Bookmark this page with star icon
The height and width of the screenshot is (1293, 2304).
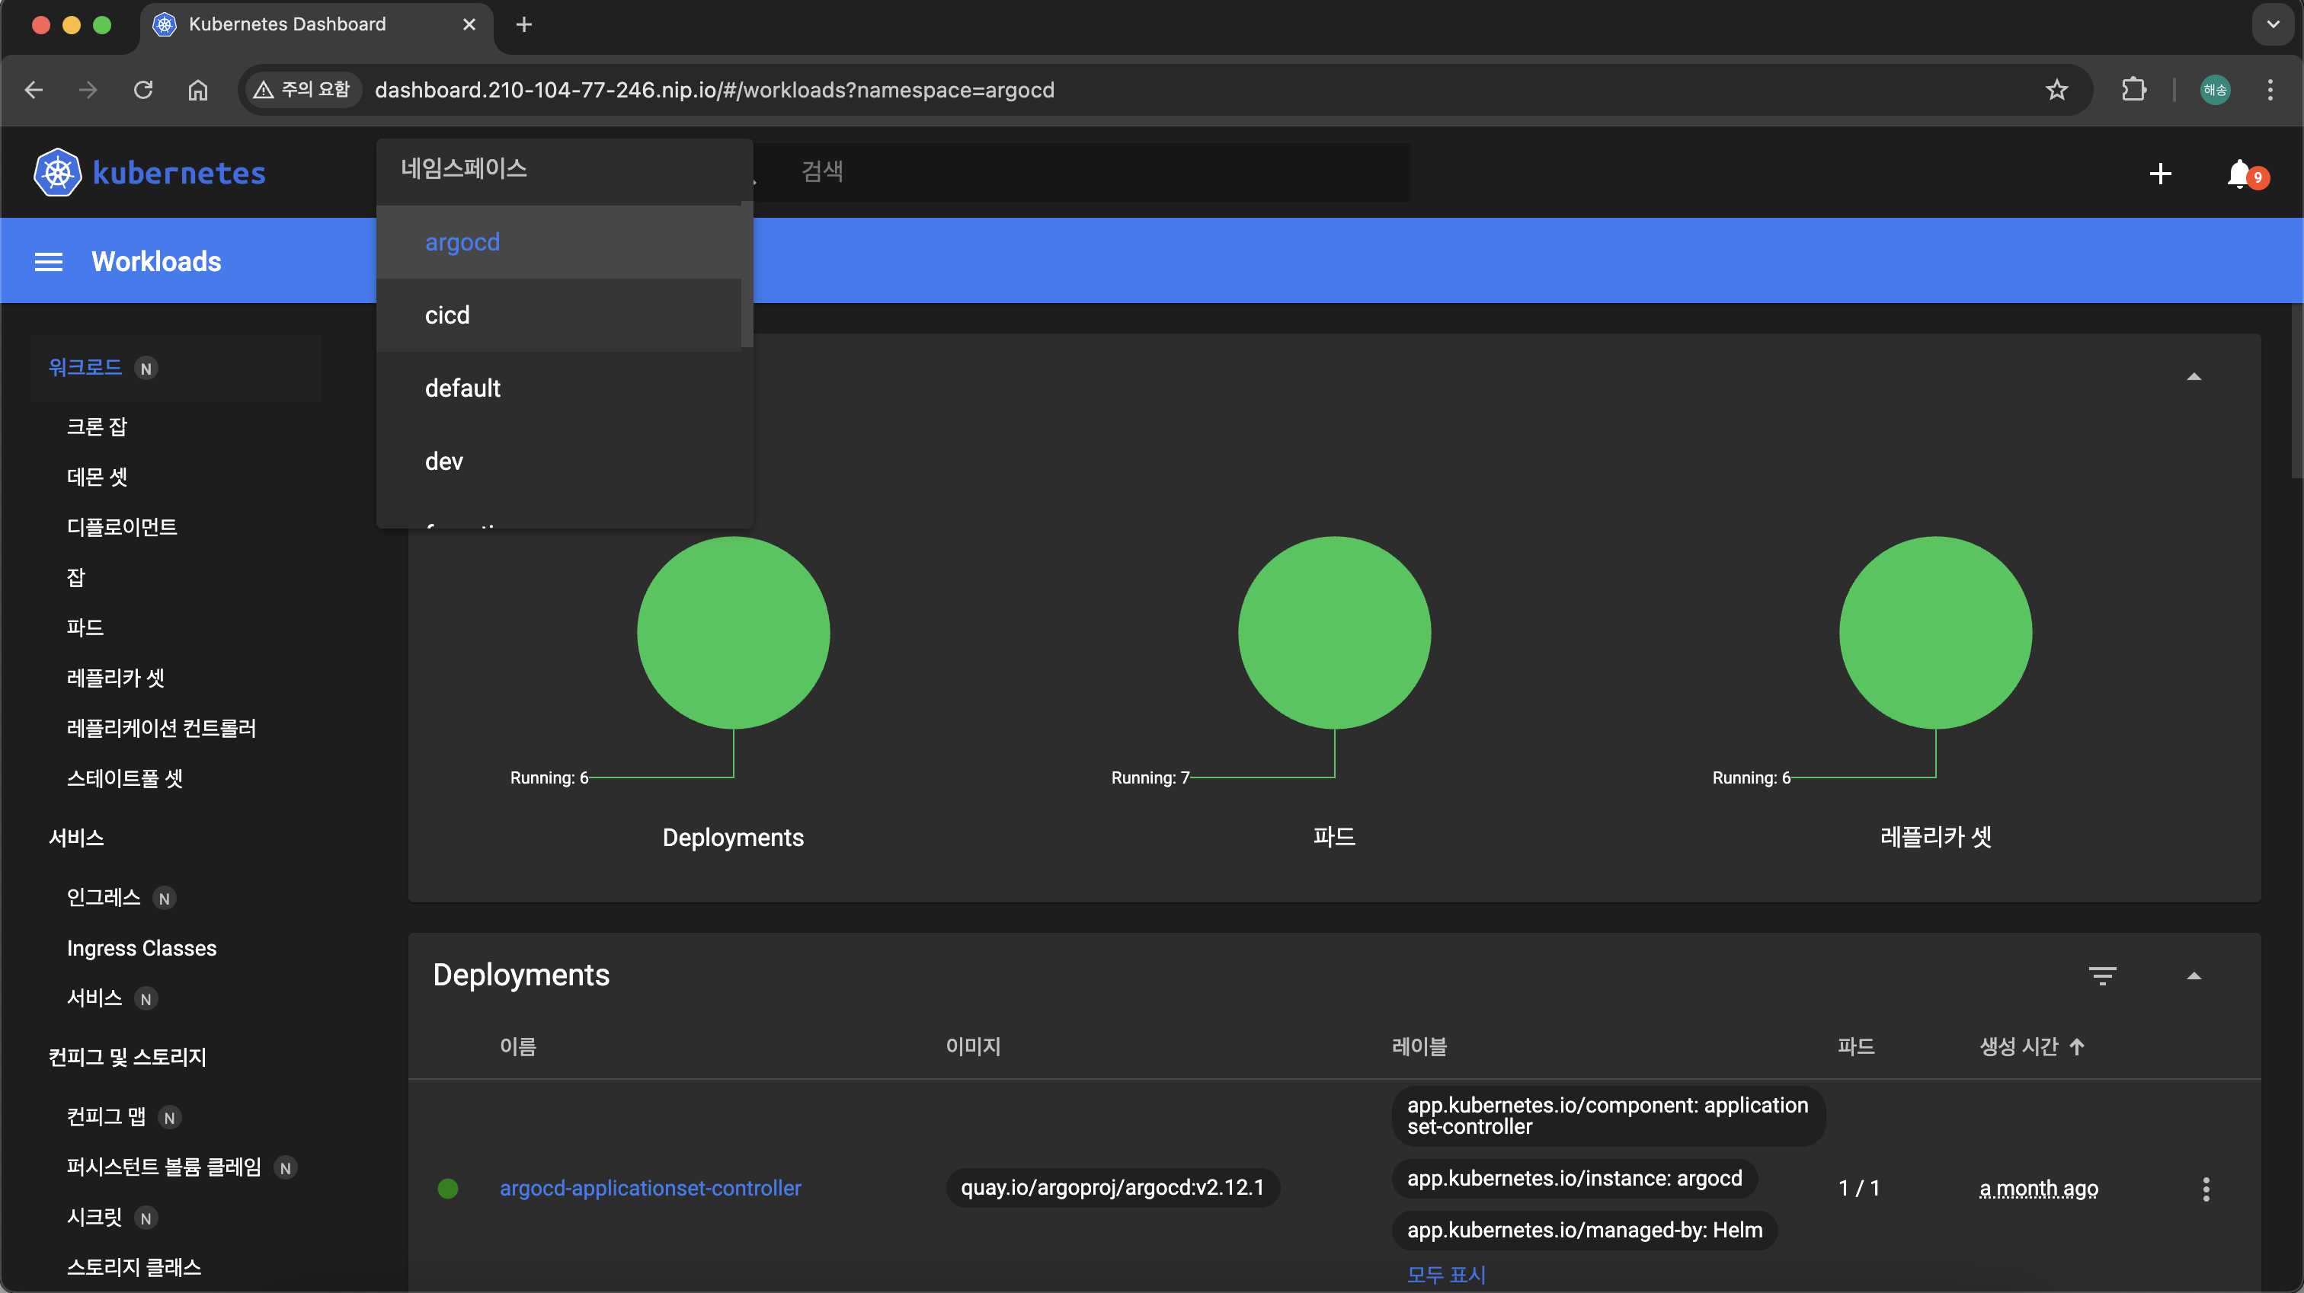2056,89
